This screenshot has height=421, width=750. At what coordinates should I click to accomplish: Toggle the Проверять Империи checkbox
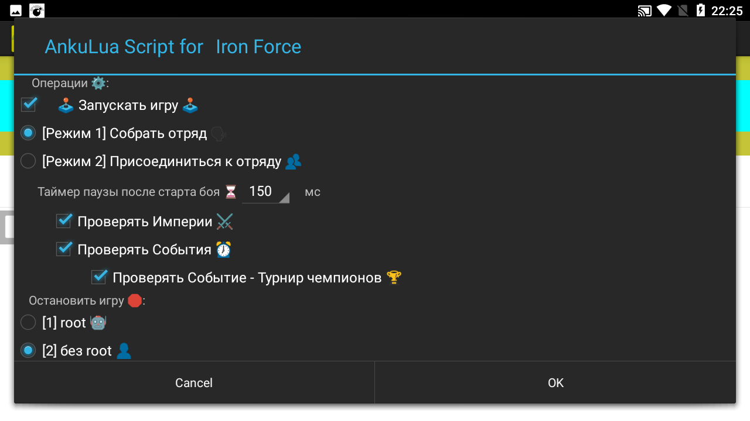click(x=64, y=221)
